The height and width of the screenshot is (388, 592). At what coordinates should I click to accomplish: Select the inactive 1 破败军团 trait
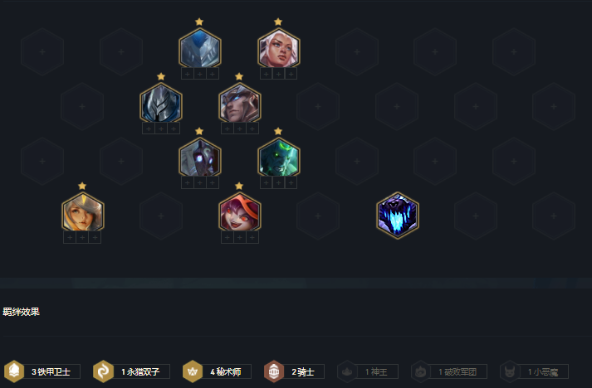(x=449, y=371)
